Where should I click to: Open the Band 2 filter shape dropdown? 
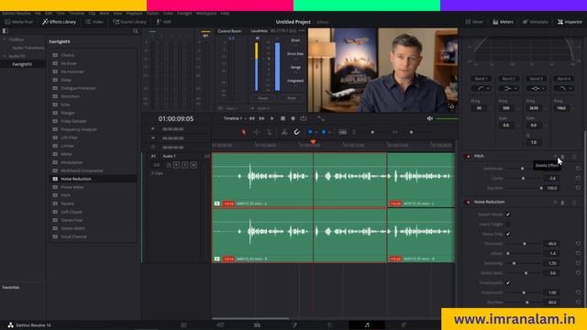[x=508, y=88]
